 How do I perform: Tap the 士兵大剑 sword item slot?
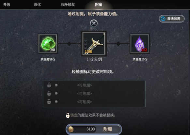point(94,44)
